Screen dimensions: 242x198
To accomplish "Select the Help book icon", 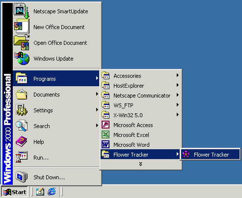I will pos(22,141).
